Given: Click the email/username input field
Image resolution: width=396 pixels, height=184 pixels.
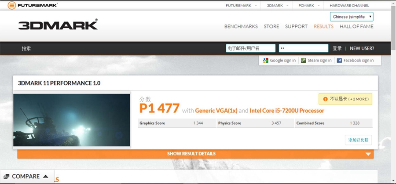Looking at the screenshot, I should pyautogui.click(x=250, y=48).
